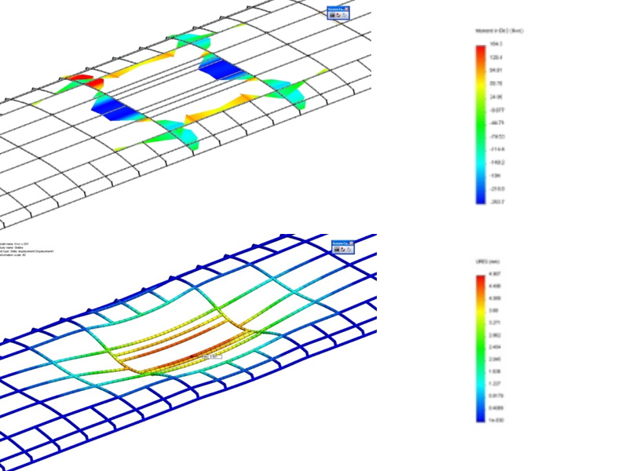This screenshot has width=628, height=471.
Task: Select the moment legend title text
Action: (495, 30)
